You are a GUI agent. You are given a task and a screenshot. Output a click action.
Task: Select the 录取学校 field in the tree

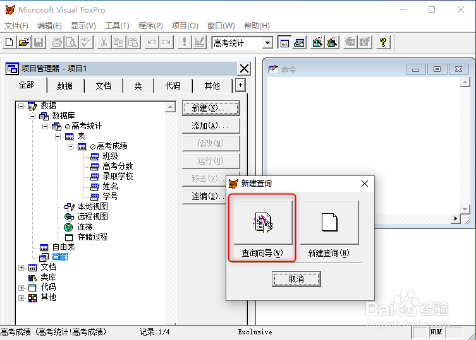pyautogui.click(x=118, y=177)
